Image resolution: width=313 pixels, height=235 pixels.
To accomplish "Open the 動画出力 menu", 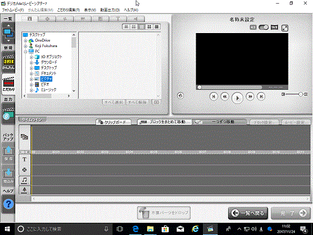I will point(110,10).
